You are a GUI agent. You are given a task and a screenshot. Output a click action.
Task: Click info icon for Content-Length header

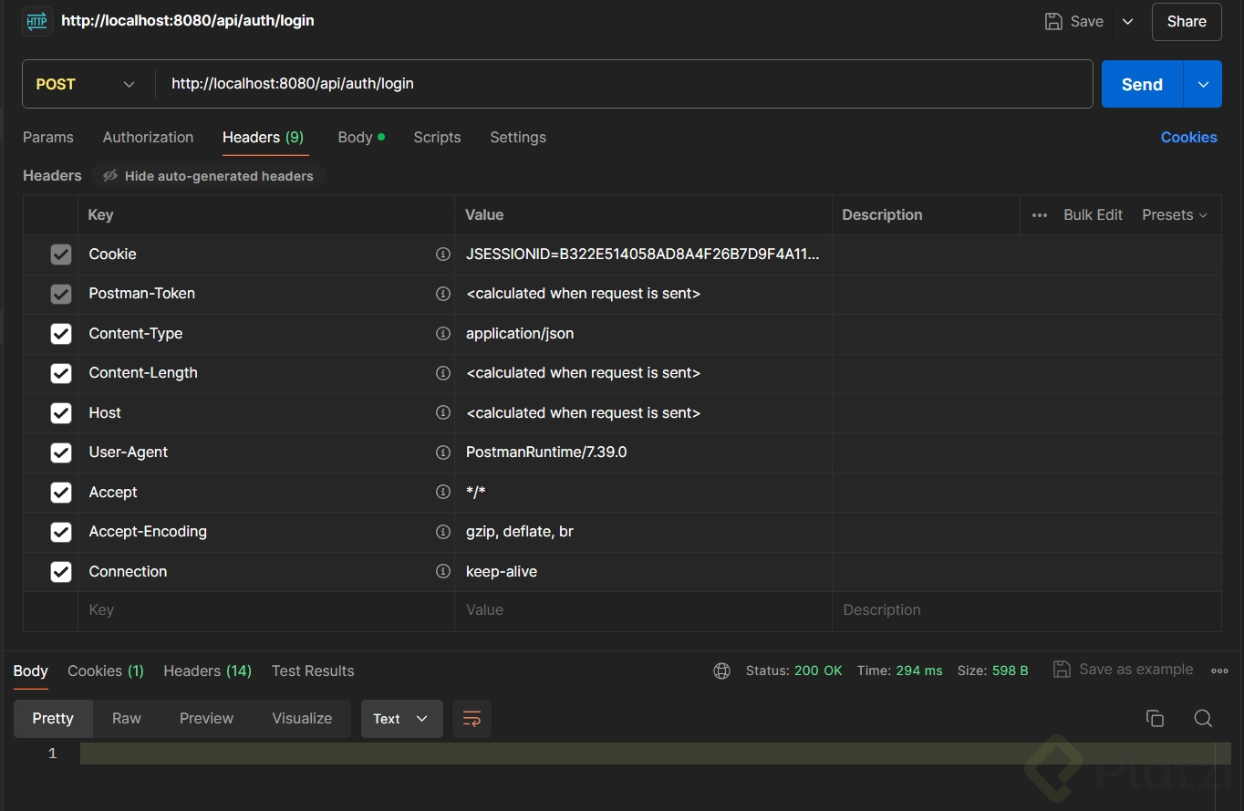pyautogui.click(x=443, y=373)
